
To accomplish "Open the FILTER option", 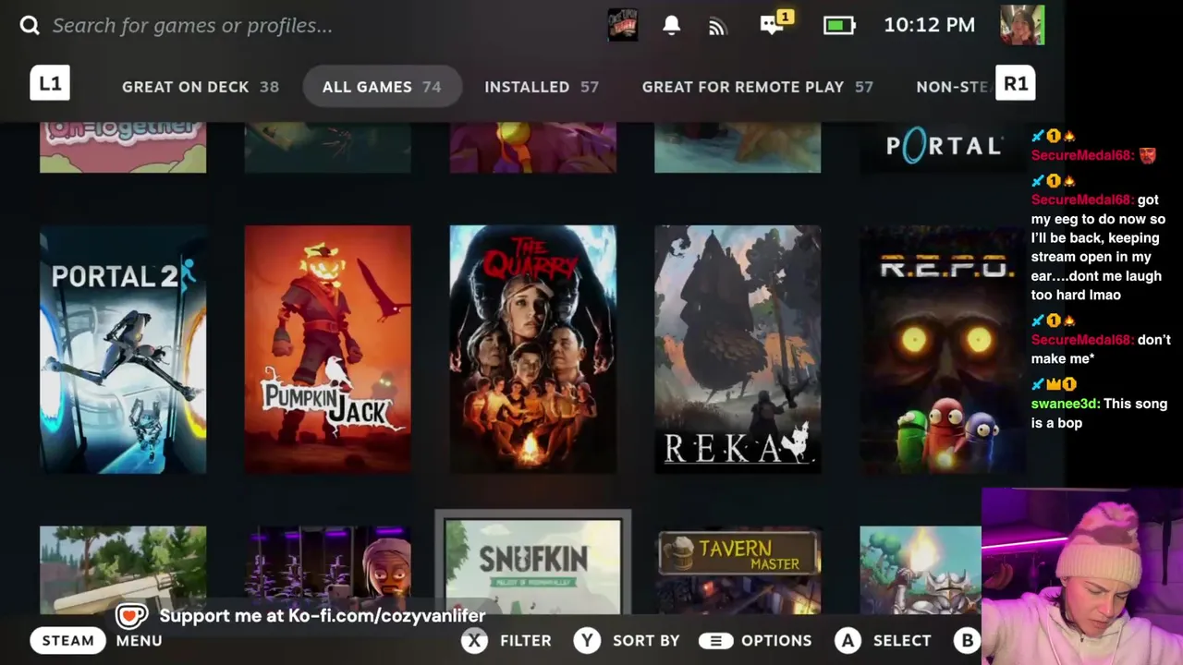I will (526, 640).
